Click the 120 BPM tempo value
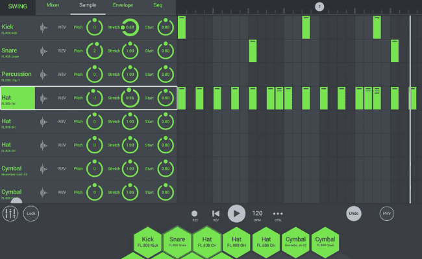 click(x=257, y=214)
